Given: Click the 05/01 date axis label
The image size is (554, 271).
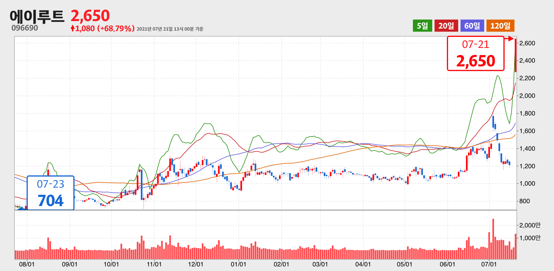Looking at the screenshot, I should coord(405,264).
